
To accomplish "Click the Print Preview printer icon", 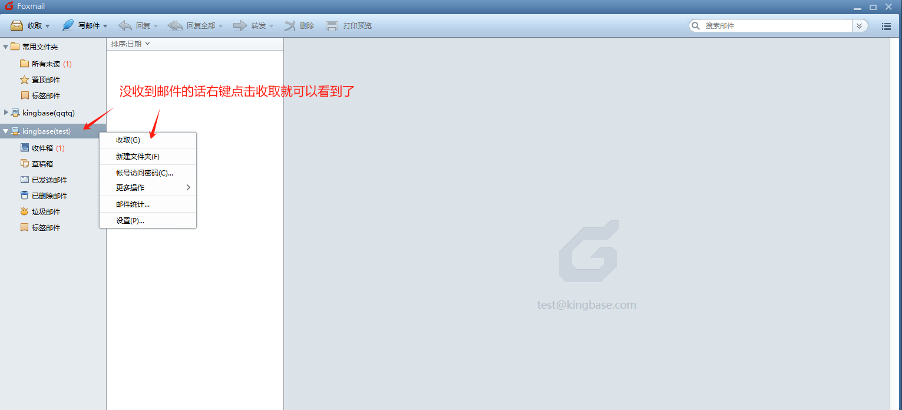I will coord(332,26).
